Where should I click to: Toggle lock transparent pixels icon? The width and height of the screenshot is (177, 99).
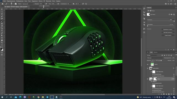[x=153, y=61]
